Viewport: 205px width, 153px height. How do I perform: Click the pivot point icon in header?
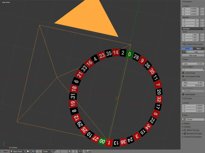click(x=33, y=151)
